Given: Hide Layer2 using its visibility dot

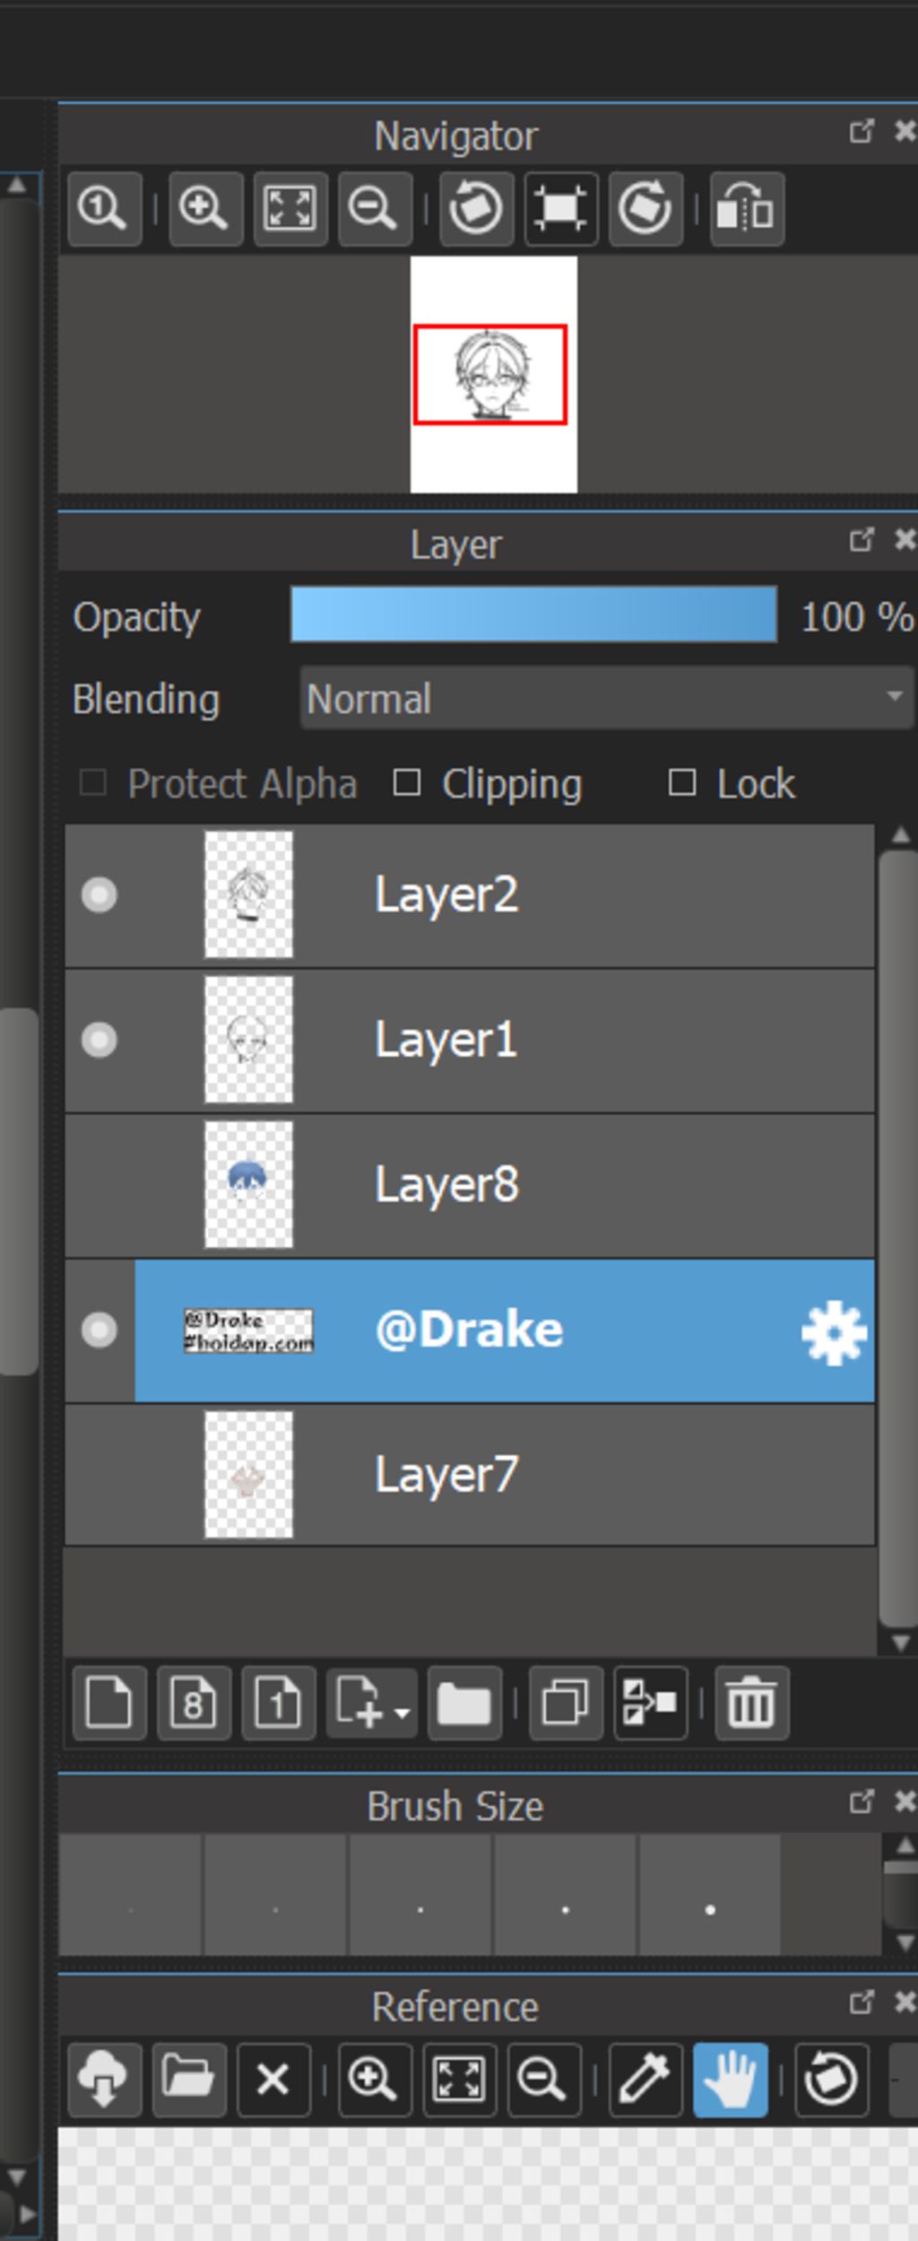Looking at the screenshot, I should (x=99, y=895).
